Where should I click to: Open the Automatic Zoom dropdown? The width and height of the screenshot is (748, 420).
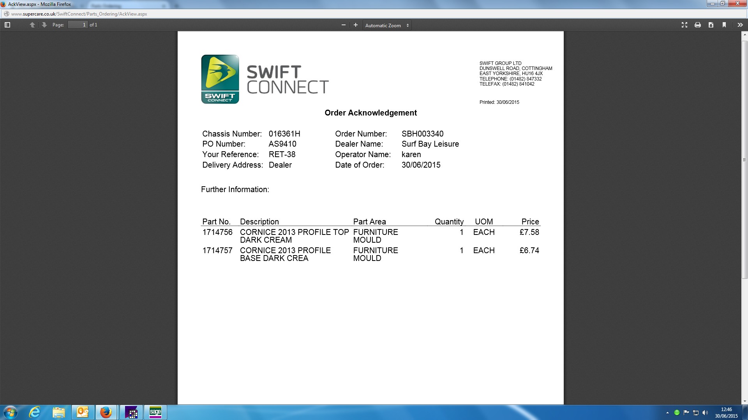pyautogui.click(x=387, y=25)
